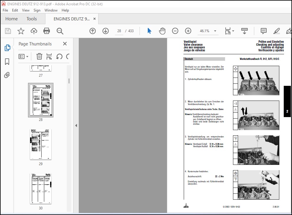The image size is (292, 215).
Task: Click the print pages thumbnail icon
Action: [49, 56]
